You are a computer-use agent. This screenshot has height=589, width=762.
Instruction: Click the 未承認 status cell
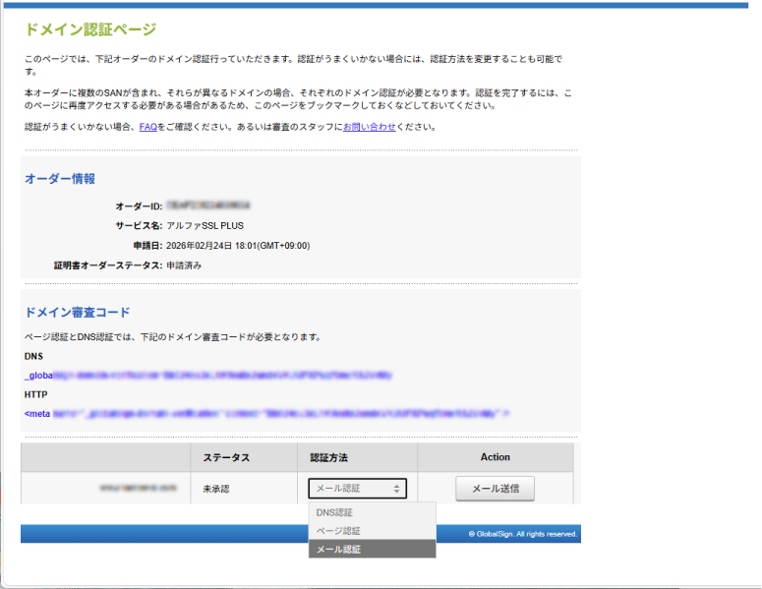coord(216,488)
